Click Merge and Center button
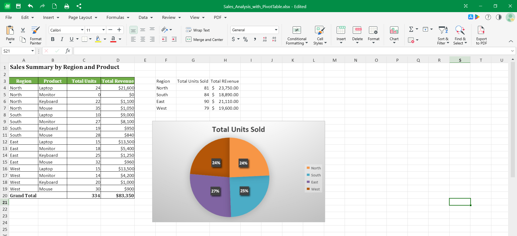The height and width of the screenshot is (236, 517). pos(204,40)
